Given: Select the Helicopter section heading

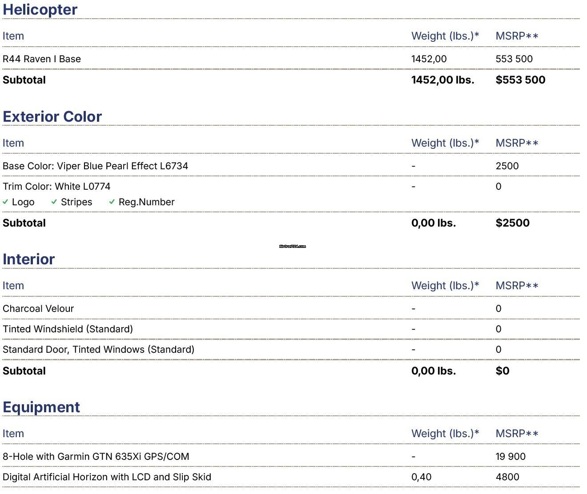Looking at the screenshot, I should [x=40, y=9].
